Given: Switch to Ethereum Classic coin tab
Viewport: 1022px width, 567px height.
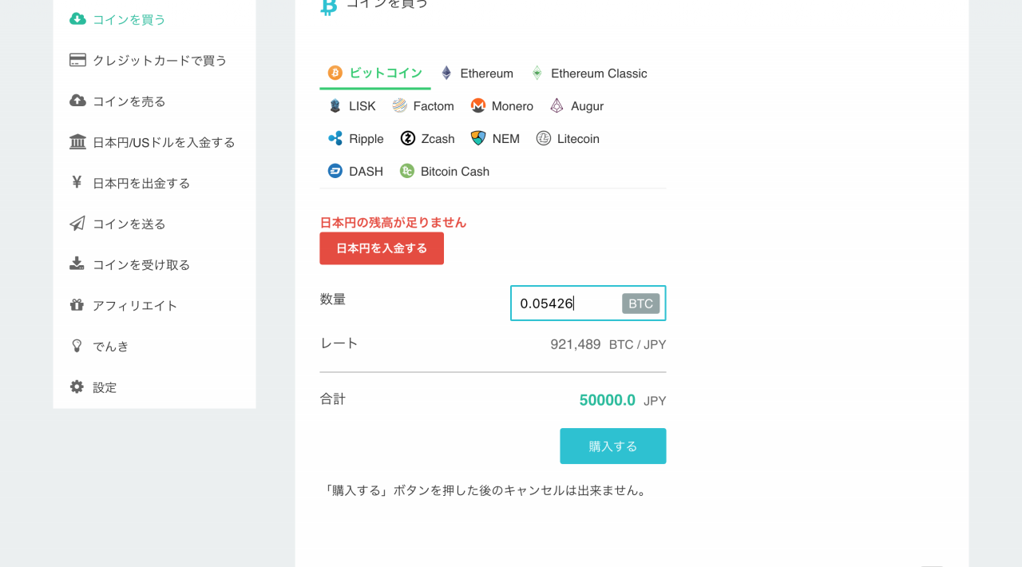Looking at the screenshot, I should (589, 73).
